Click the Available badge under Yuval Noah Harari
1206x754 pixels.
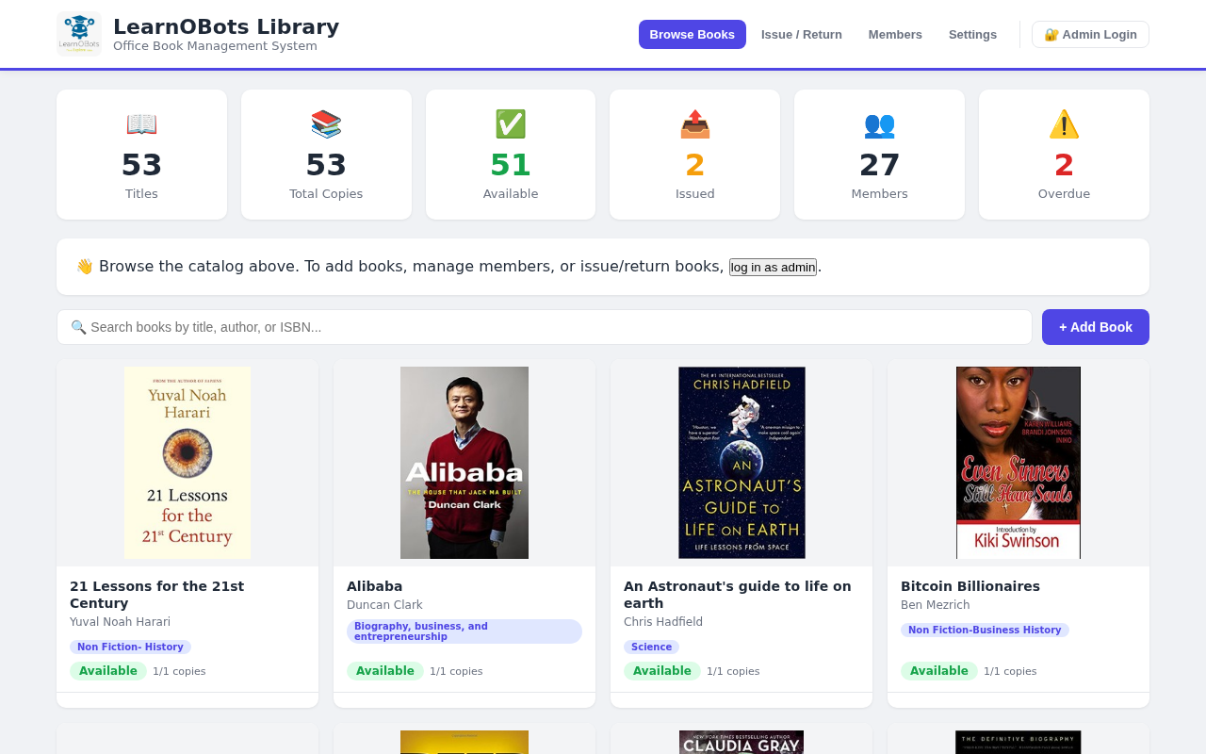[x=108, y=671]
